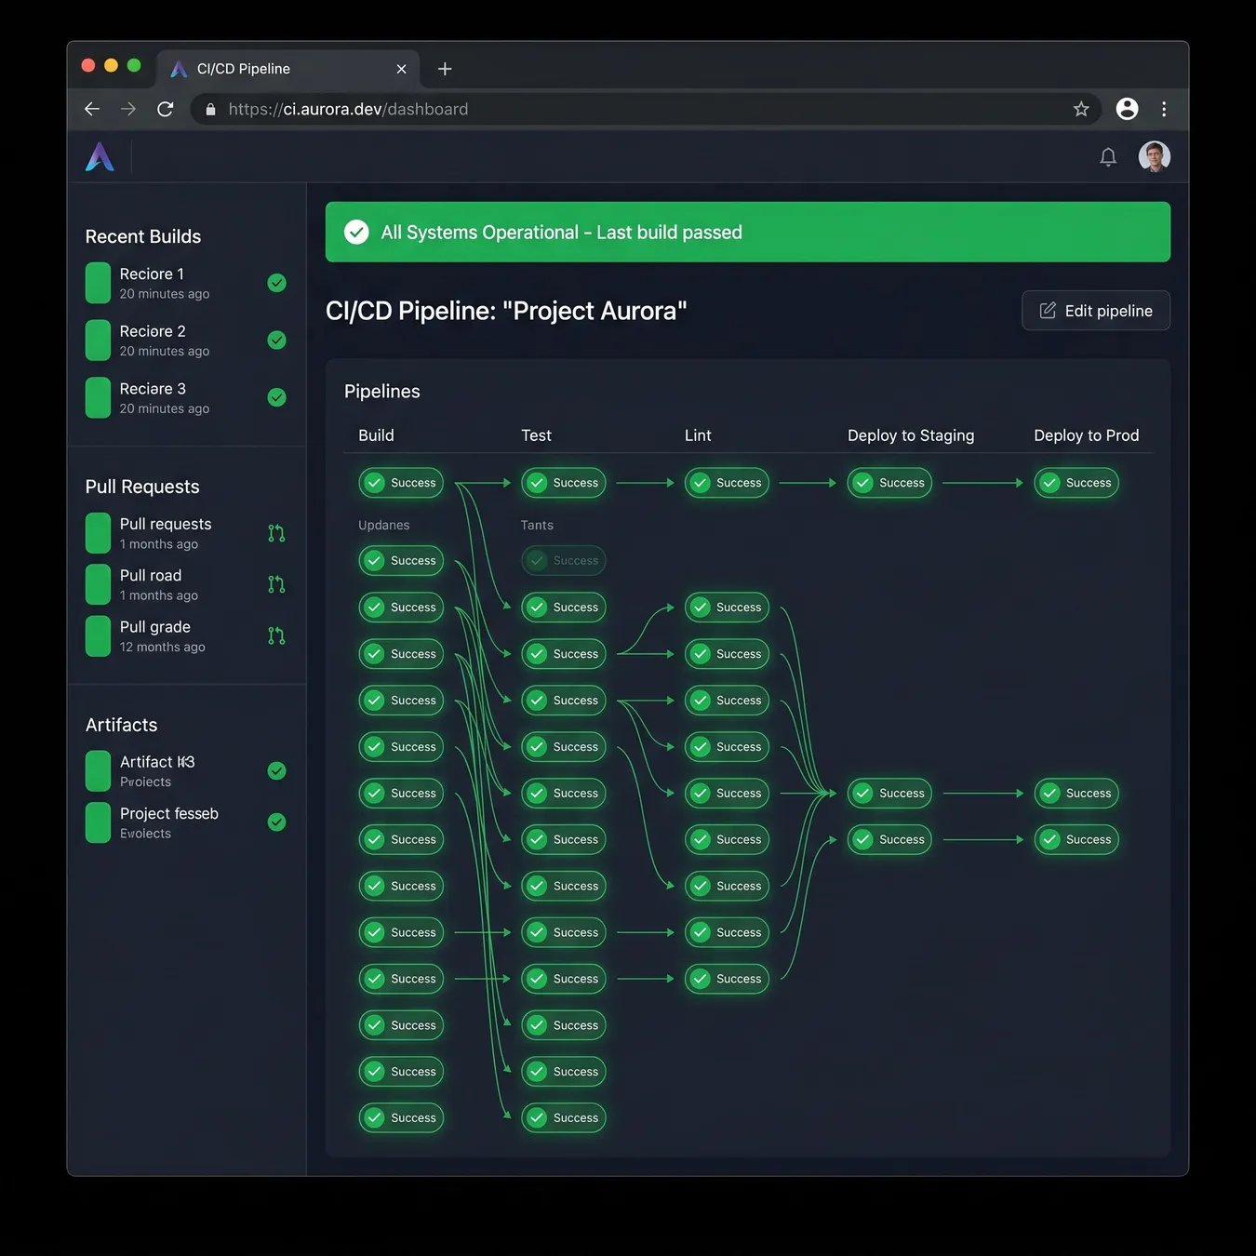Click the site lock icon in the address bar
Screen dimensions: 1256x1256
tap(210, 109)
